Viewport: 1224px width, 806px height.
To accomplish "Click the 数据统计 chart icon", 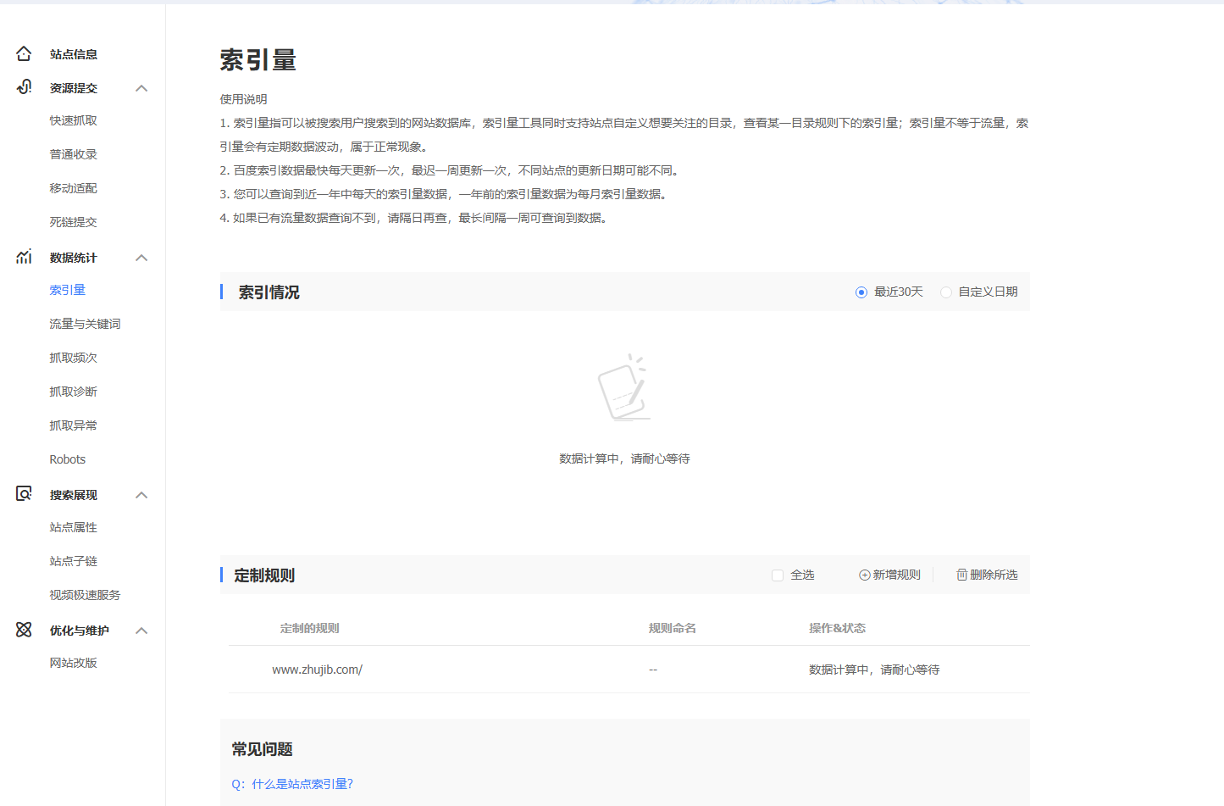I will pos(24,257).
